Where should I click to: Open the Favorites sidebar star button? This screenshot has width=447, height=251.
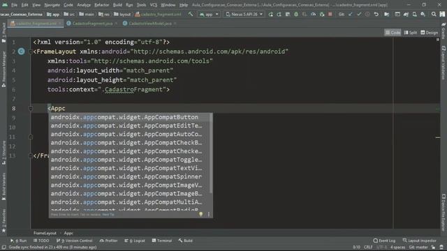click(x=3, y=221)
